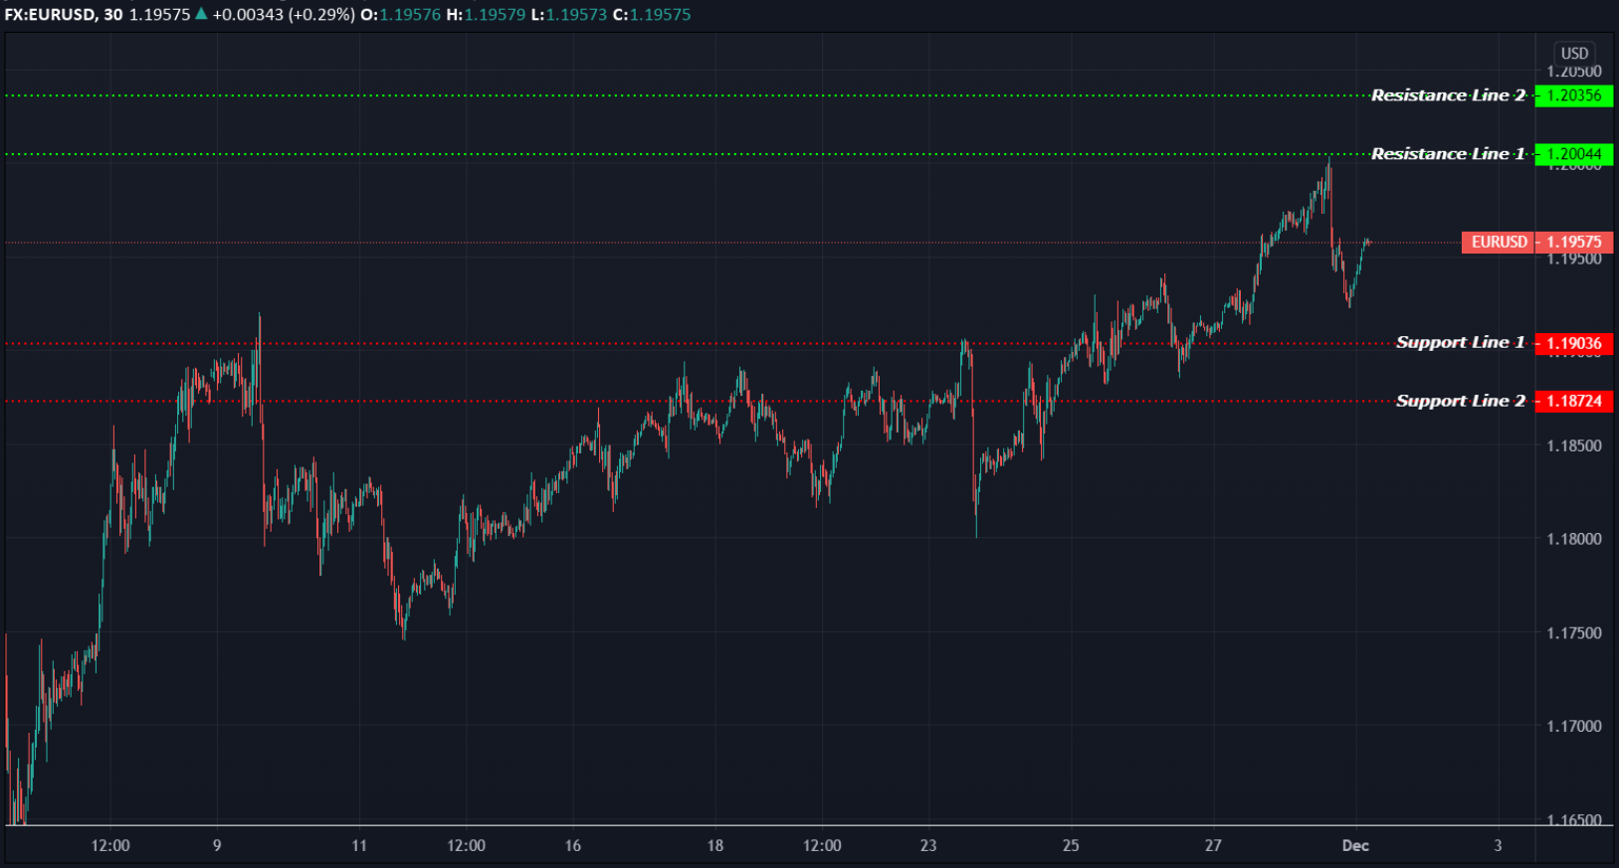Select the 30 interval label in header
Screen dimensions: 1619x868
click(x=113, y=14)
